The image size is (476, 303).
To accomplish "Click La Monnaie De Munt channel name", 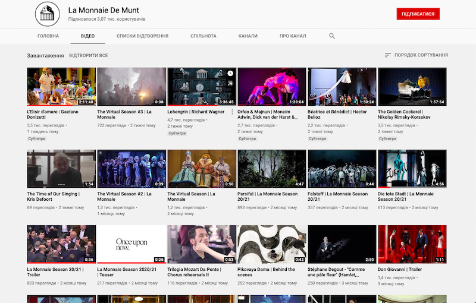I will pyautogui.click(x=104, y=10).
